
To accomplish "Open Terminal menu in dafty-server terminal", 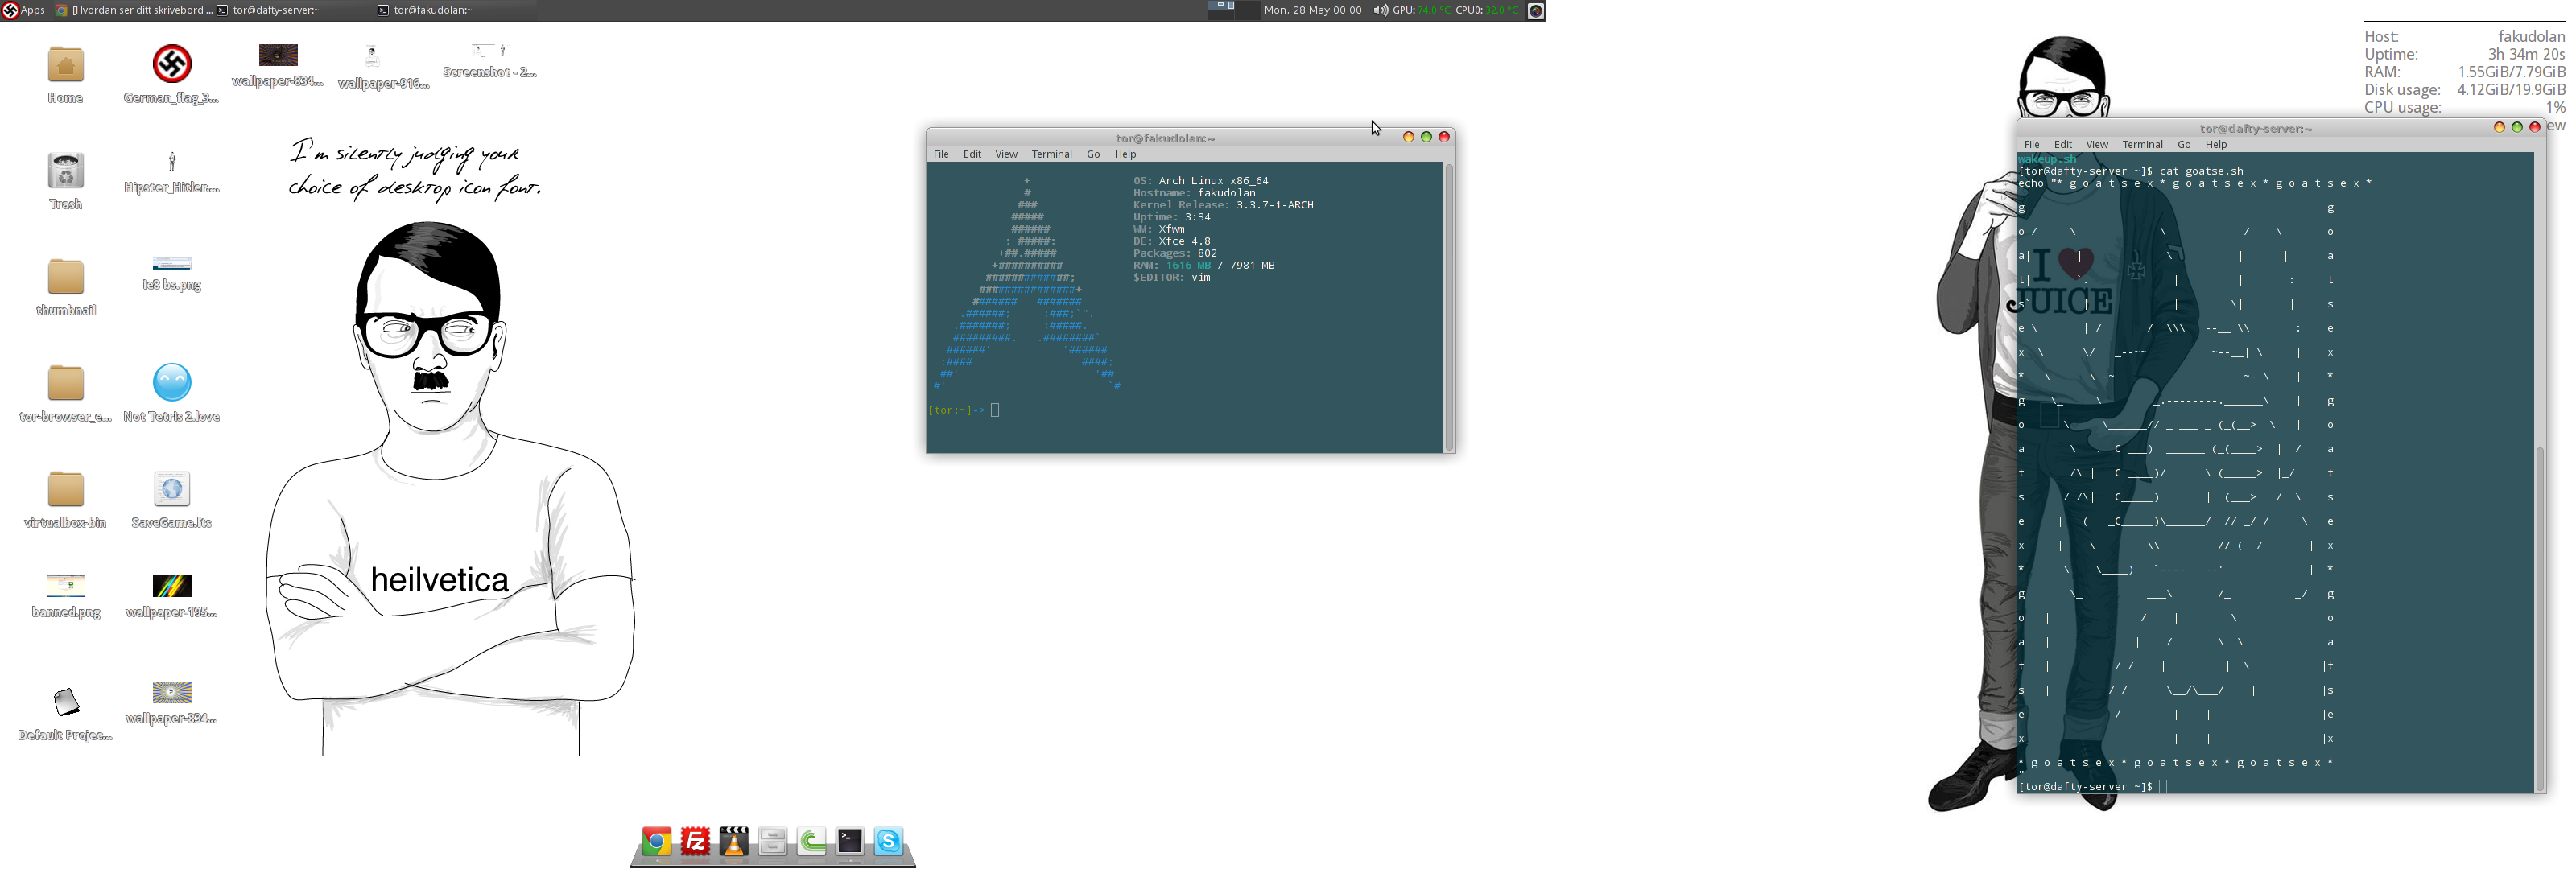I will tap(2142, 144).
